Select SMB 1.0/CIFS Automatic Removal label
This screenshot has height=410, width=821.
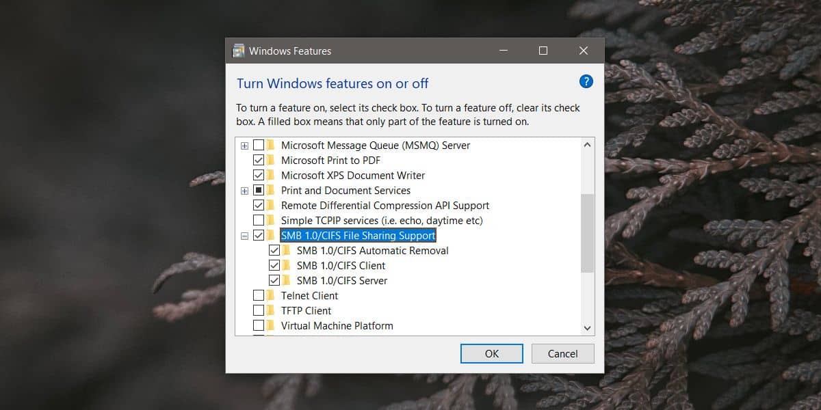(x=372, y=250)
